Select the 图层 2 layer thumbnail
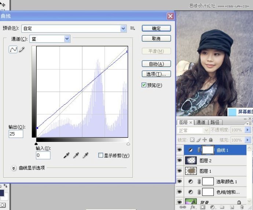 click(x=191, y=160)
